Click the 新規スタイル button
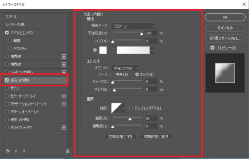The height and width of the screenshot is (159, 249). pos(225,39)
